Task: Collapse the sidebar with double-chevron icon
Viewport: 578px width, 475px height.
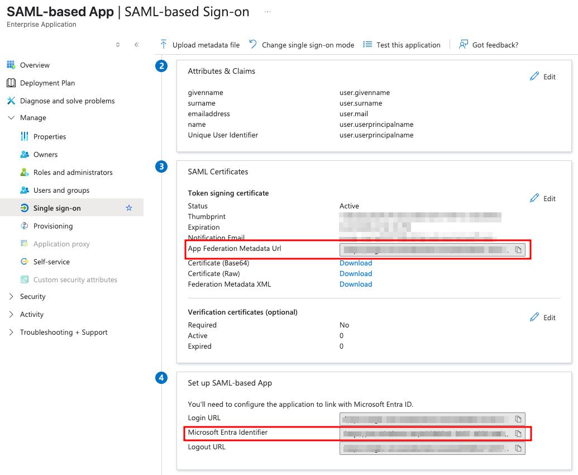Action: 136,45
